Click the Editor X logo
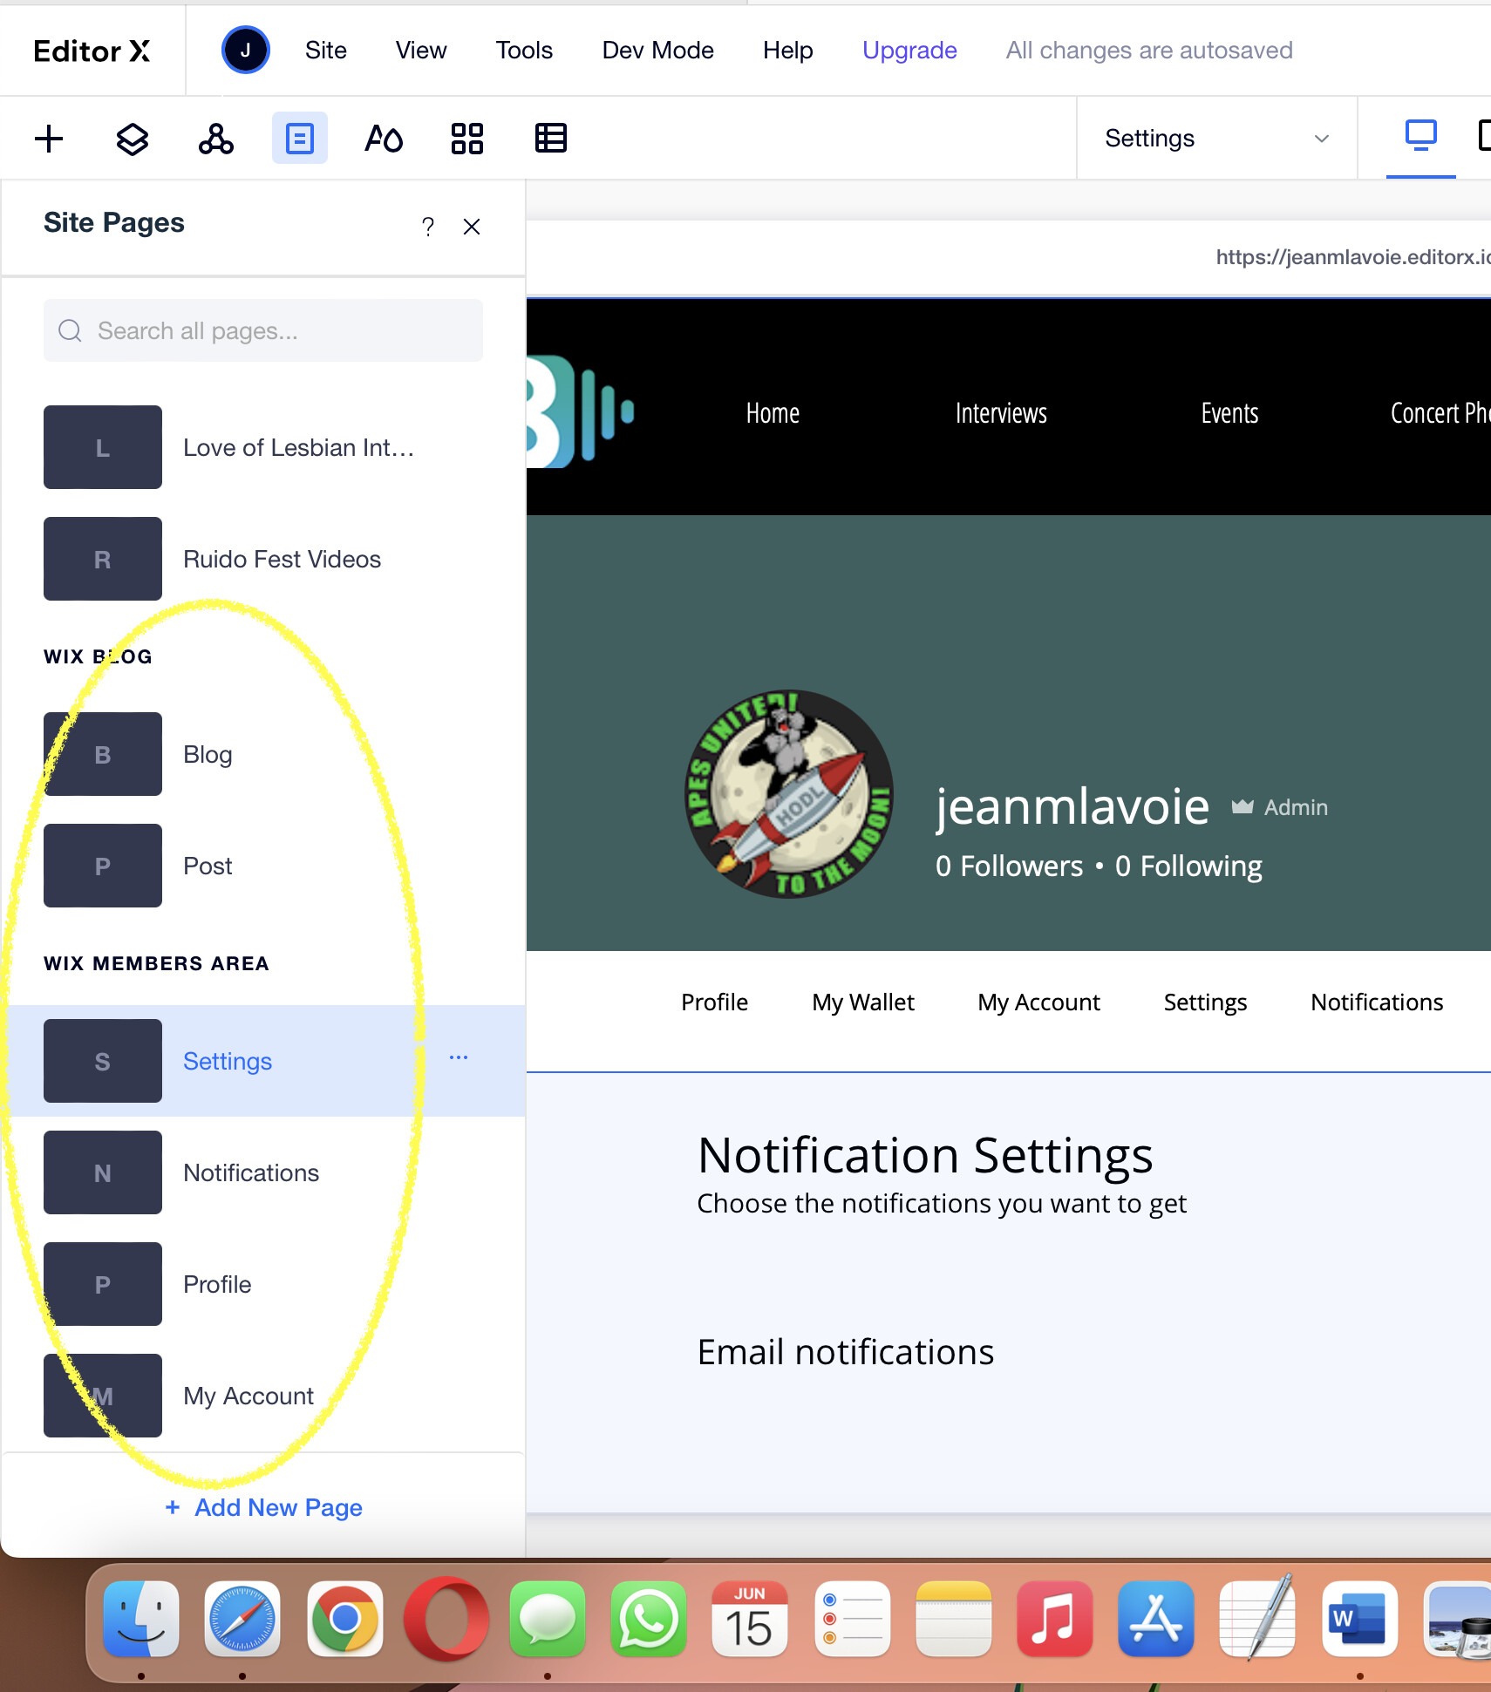Image resolution: width=1491 pixels, height=1692 pixels. pyautogui.click(x=92, y=51)
